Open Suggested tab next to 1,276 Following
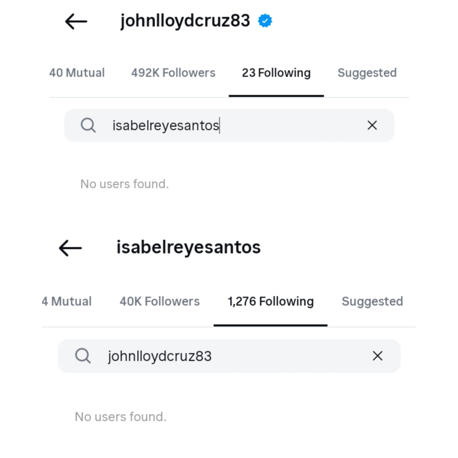This screenshot has height=458, width=458. tap(372, 301)
